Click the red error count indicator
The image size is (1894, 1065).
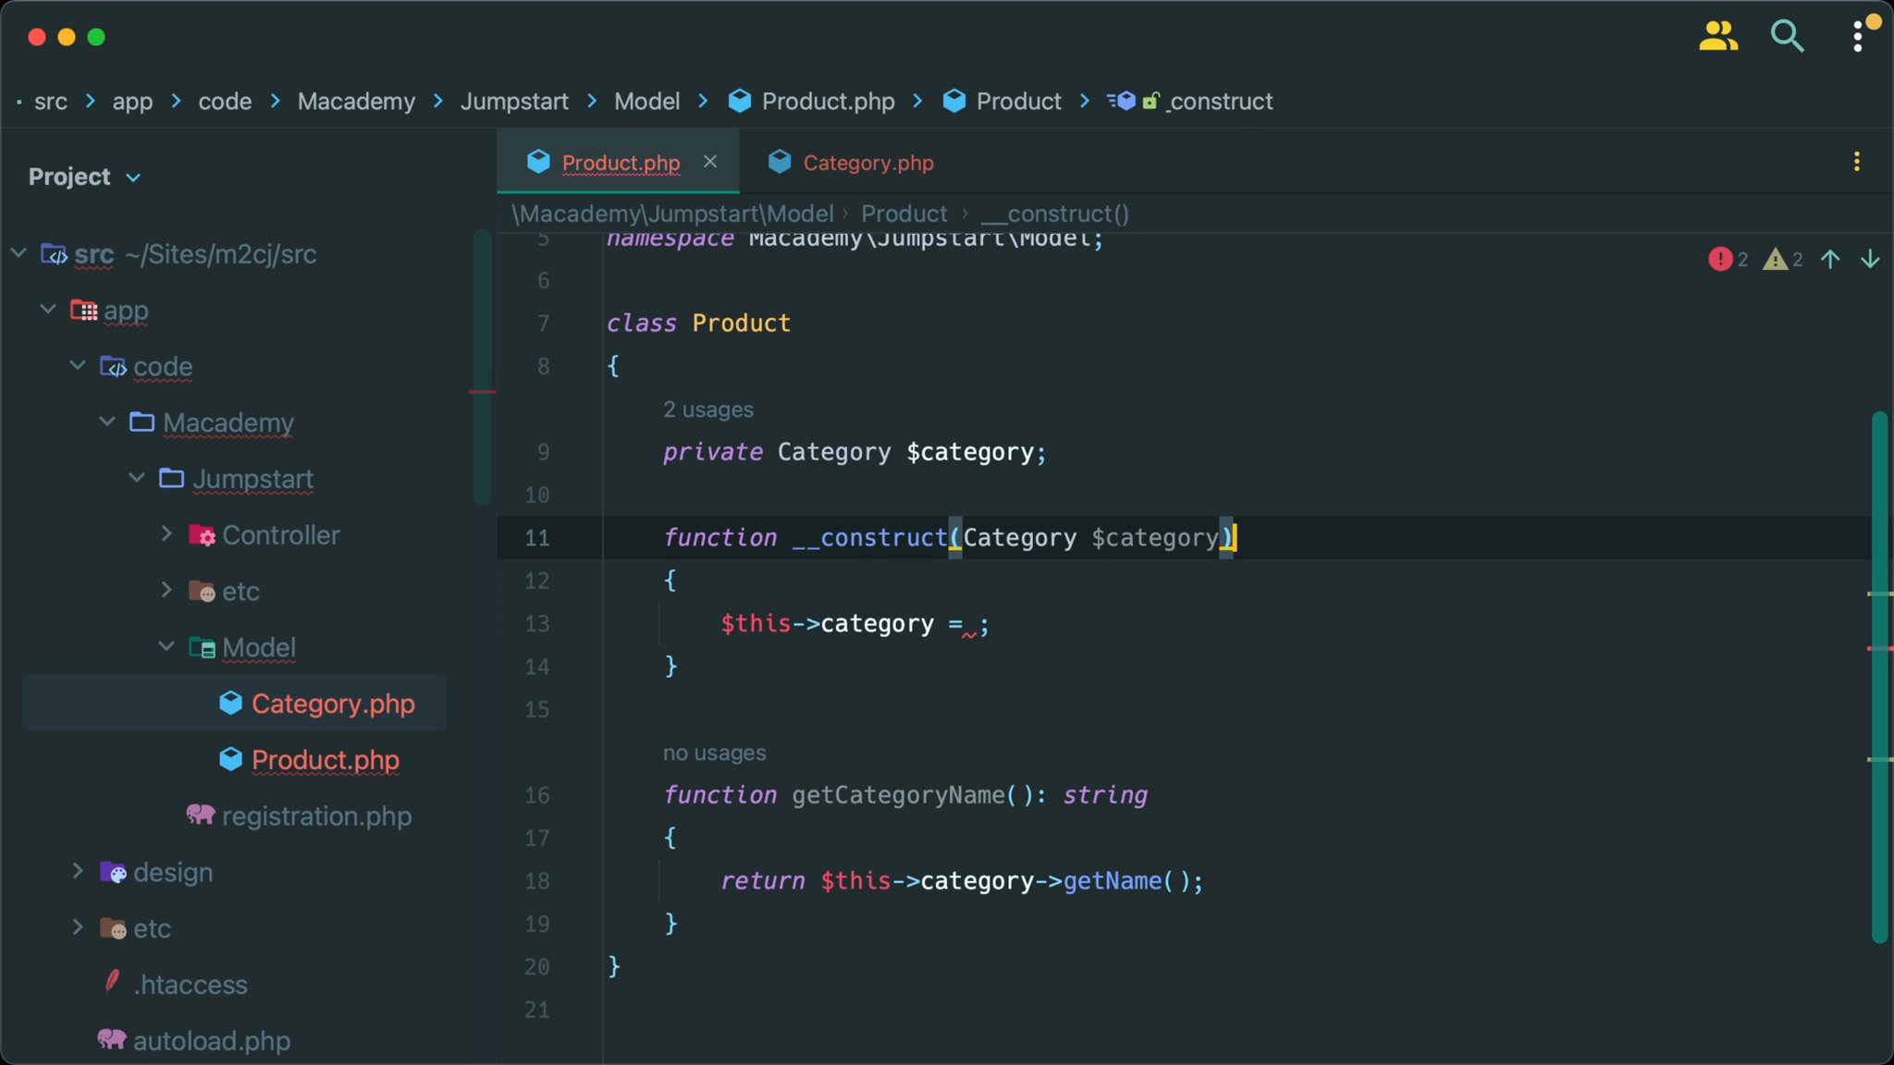pos(1726,259)
